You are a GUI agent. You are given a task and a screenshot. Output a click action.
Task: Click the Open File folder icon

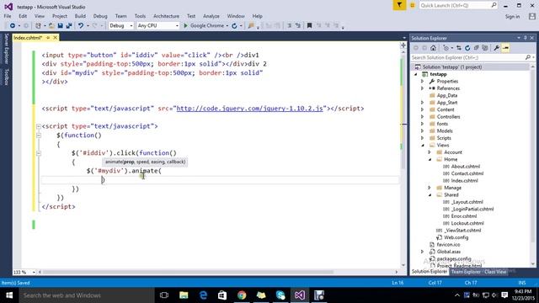pos(51,26)
